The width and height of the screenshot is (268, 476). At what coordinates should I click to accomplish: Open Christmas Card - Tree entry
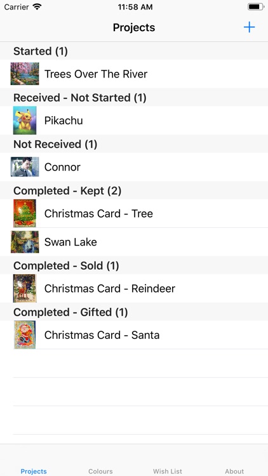click(134, 213)
